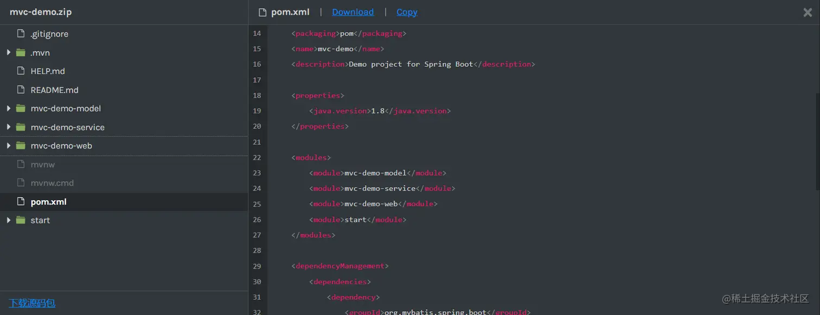Click the Download link
This screenshot has height=315, width=820.
pyautogui.click(x=353, y=12)
